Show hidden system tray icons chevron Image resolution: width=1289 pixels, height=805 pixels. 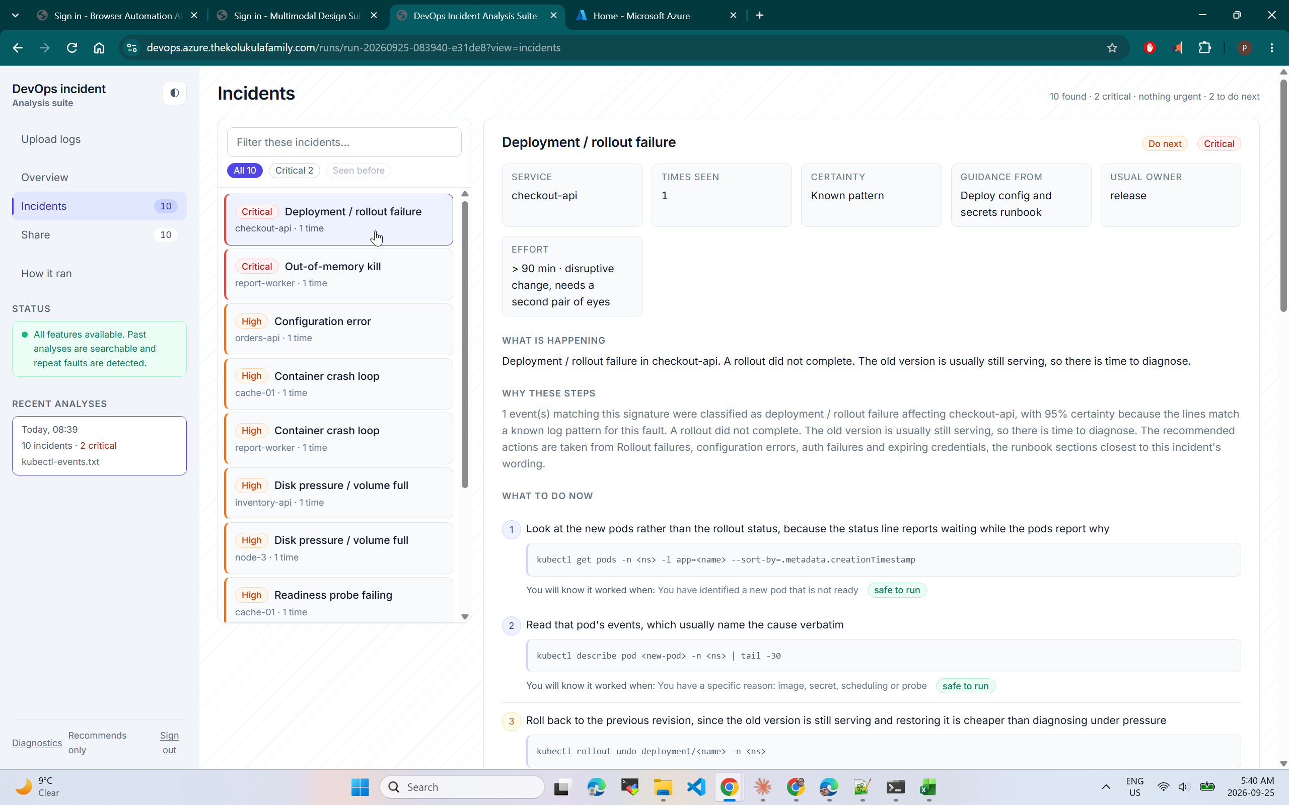coord(1106,787)
